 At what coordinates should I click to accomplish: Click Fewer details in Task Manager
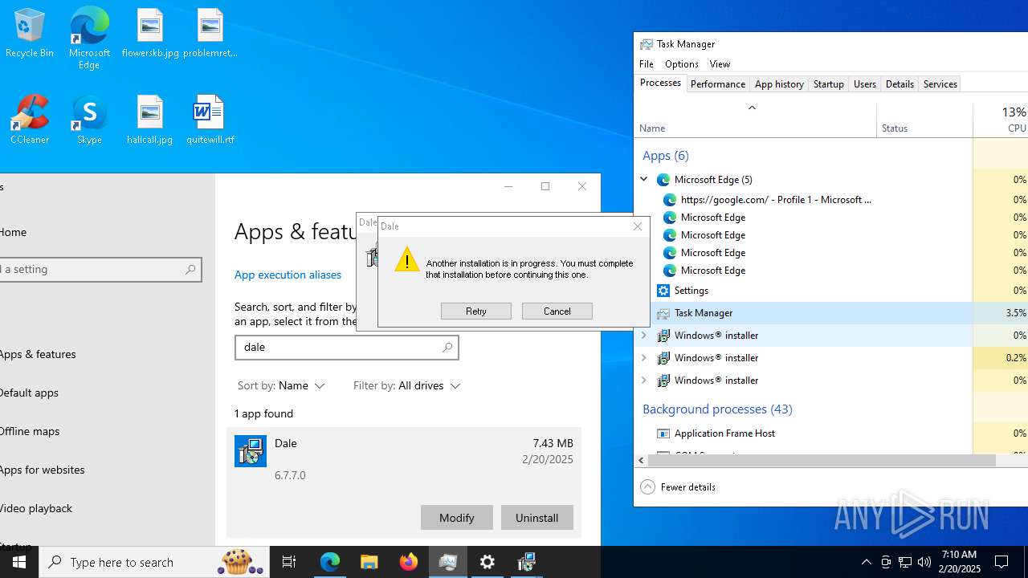click(x=678, y=487)
